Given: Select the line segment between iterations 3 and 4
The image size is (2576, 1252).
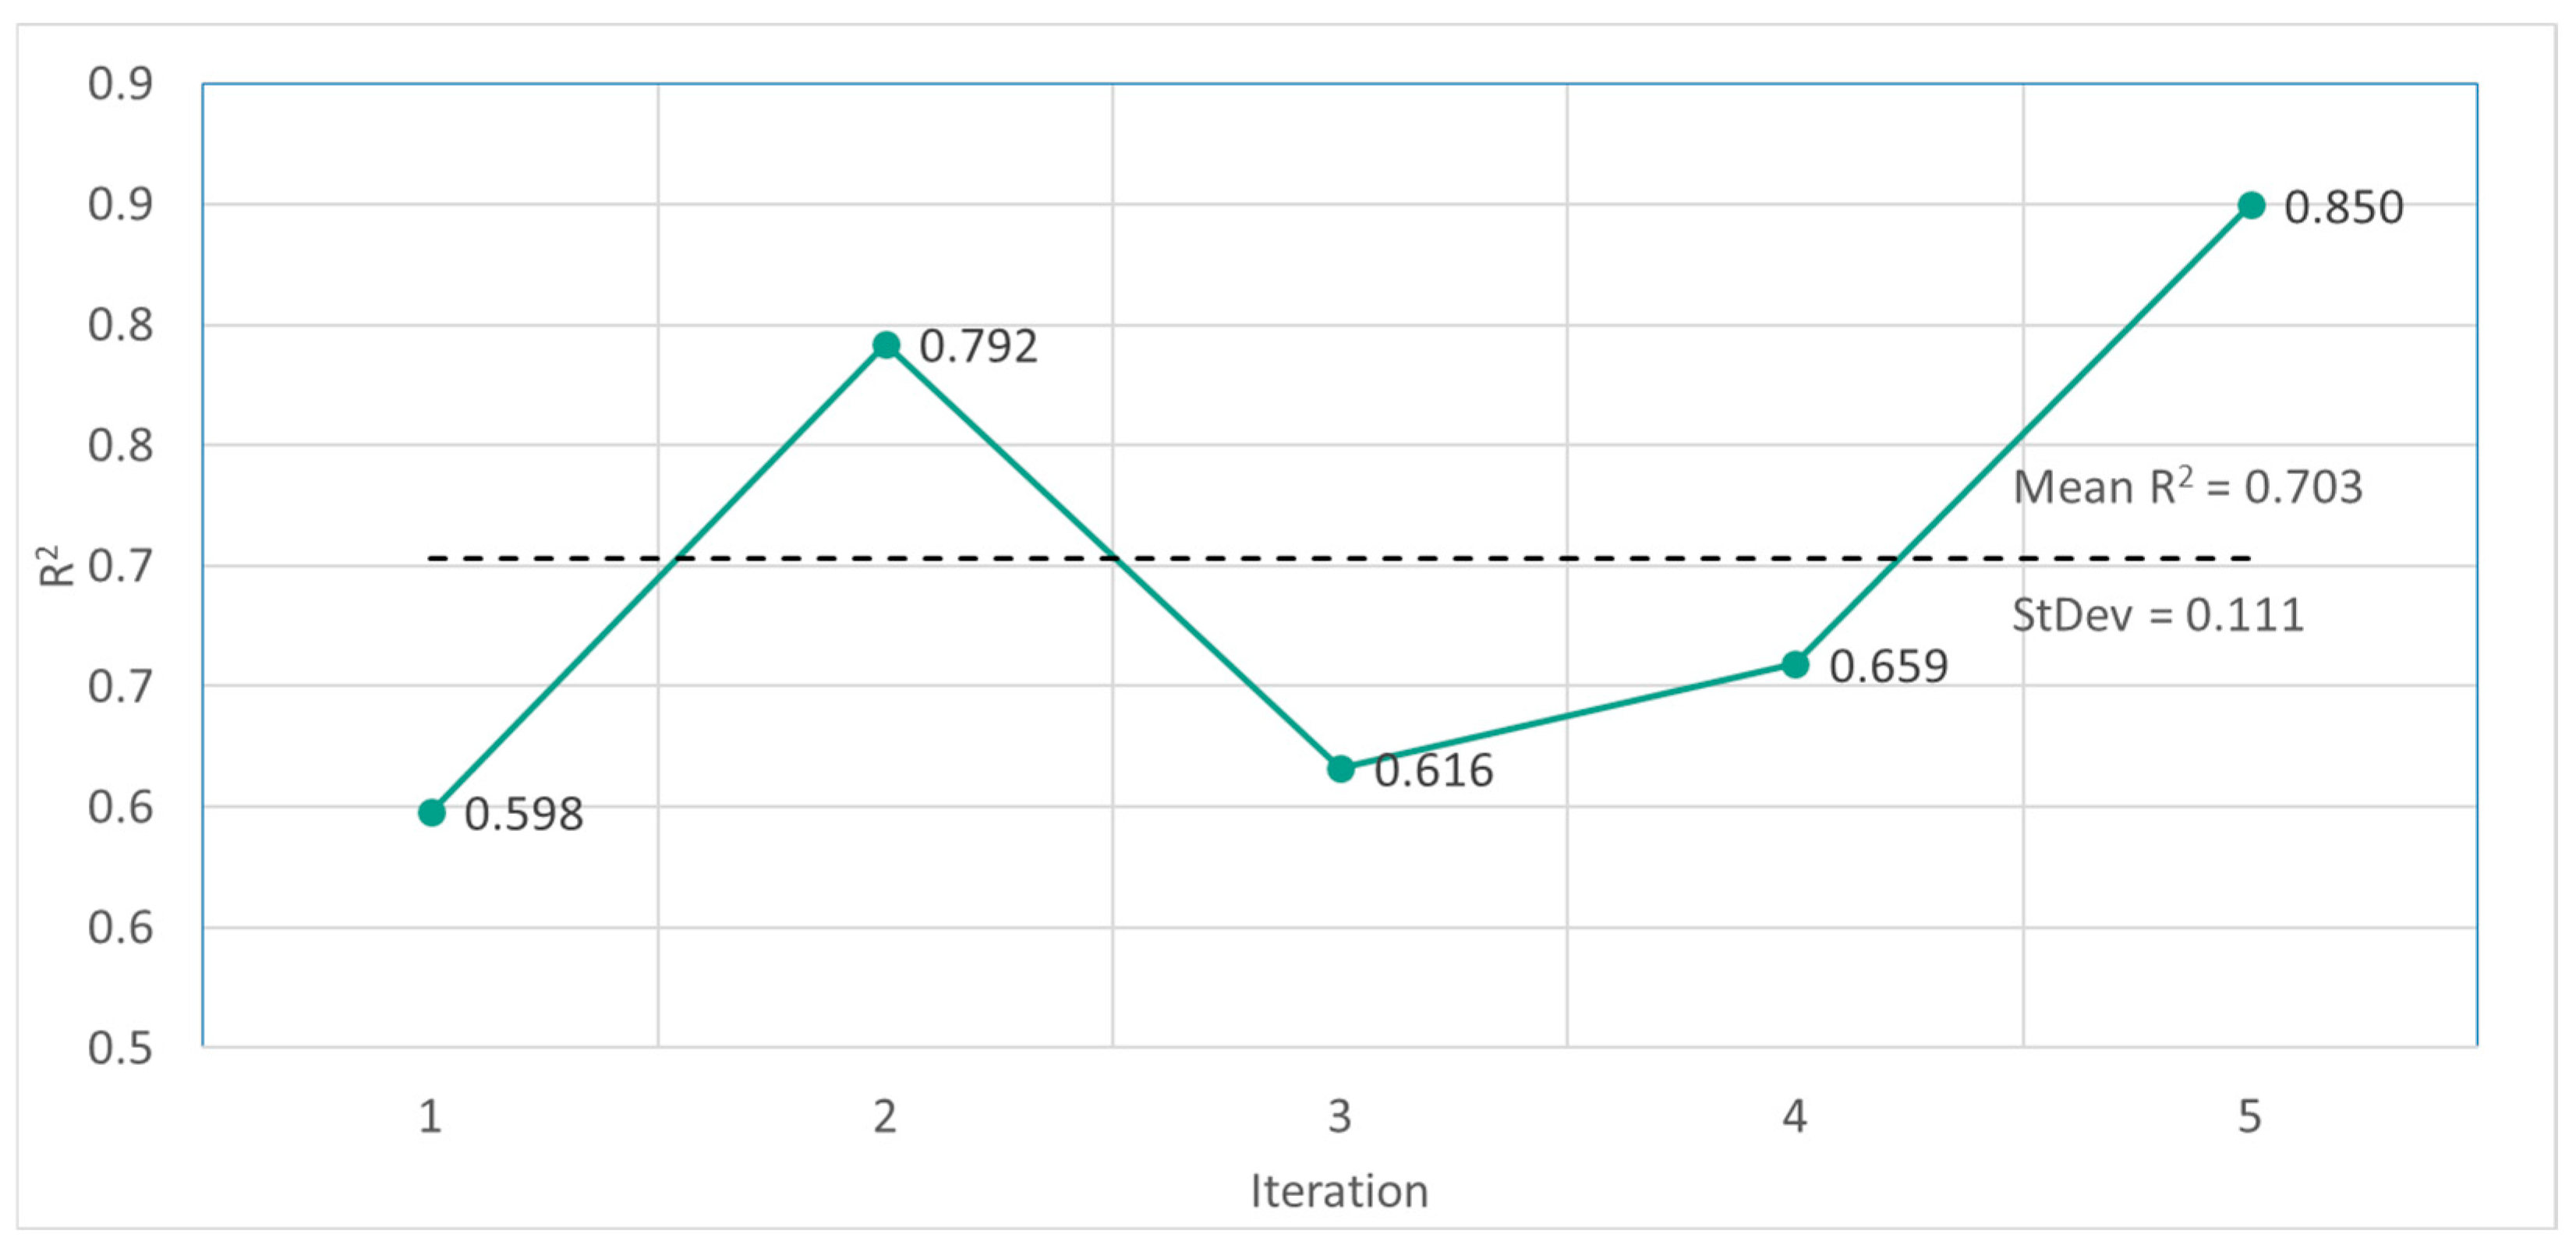Looking at the screenshot, I should (1568, 717).
